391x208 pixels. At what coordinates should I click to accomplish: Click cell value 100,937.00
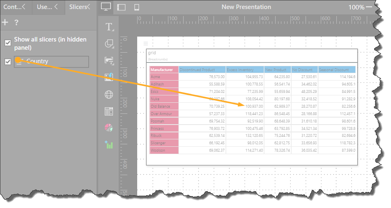[x=254, y=106]
